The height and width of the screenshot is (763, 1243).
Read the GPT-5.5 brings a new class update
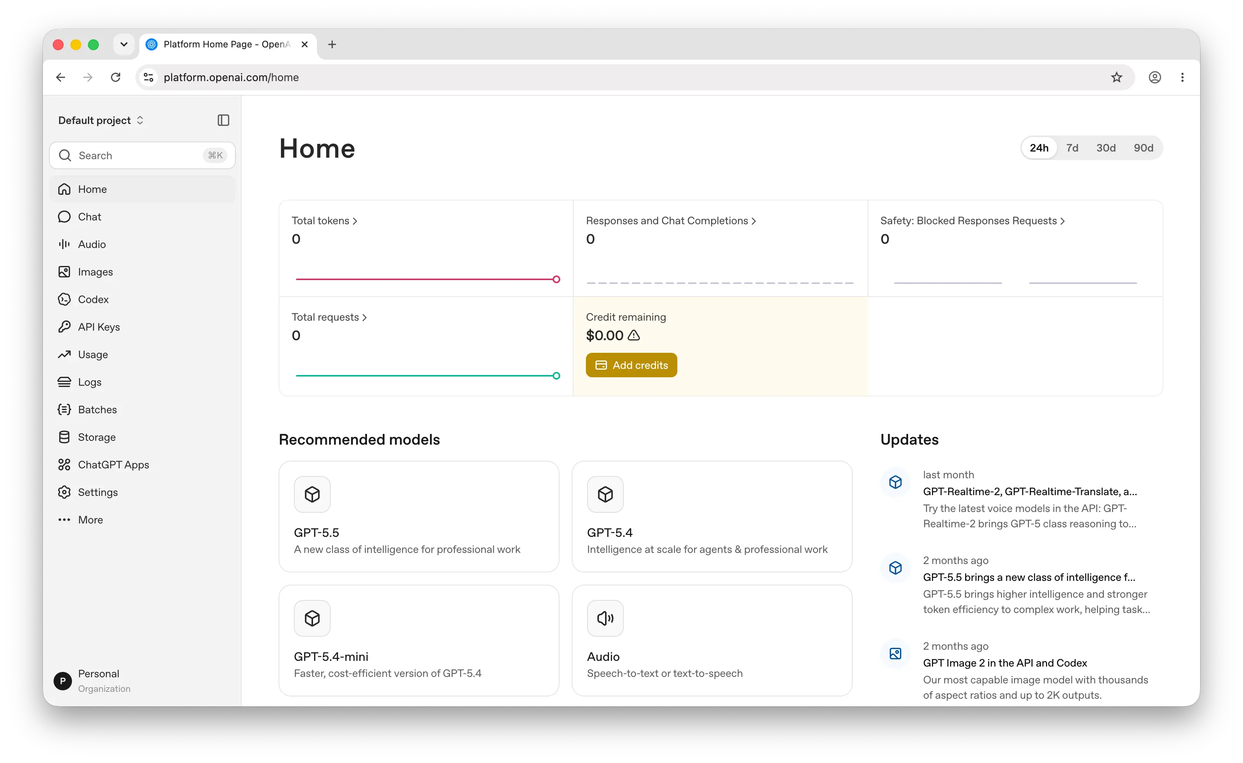pyautogui.click(x=1029, y=577)
